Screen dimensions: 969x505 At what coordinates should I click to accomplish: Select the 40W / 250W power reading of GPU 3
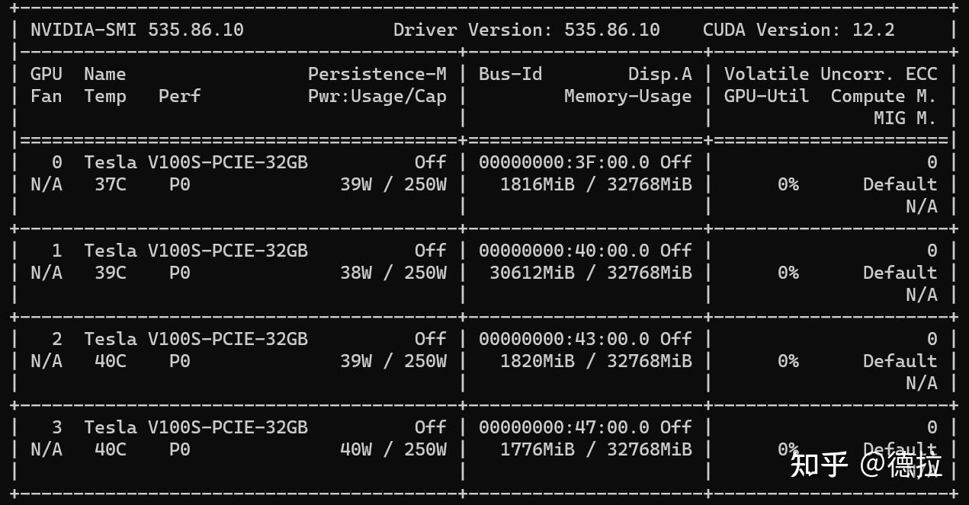coord(394,449)
